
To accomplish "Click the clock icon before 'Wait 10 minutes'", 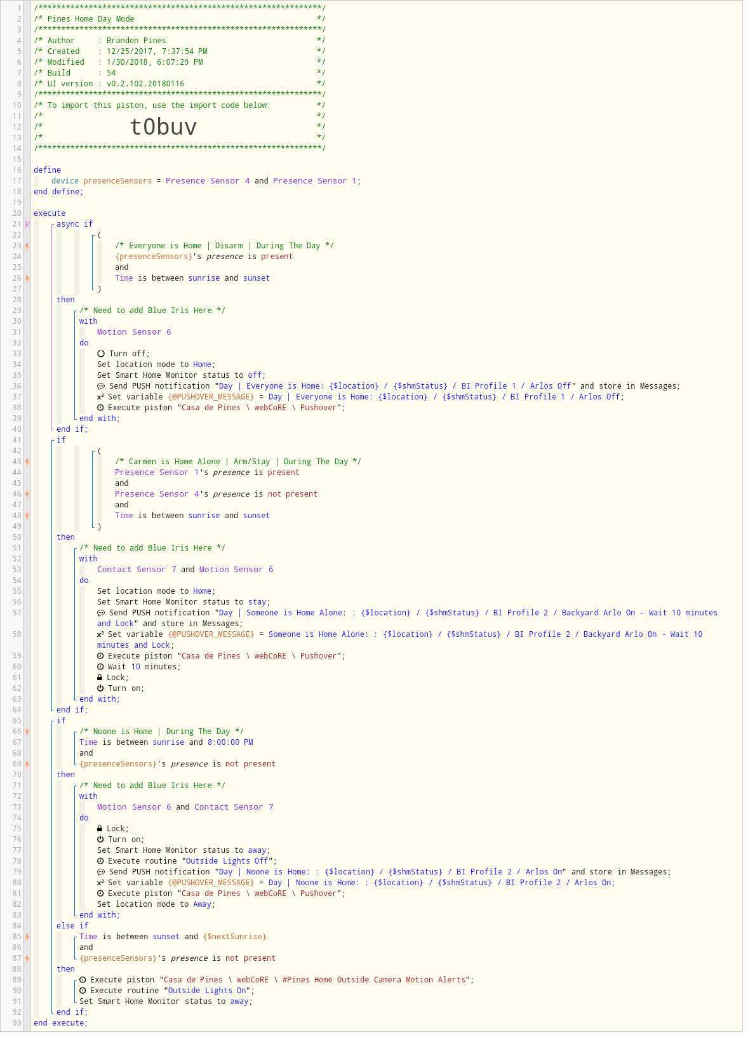I will [x=100, y=667].
